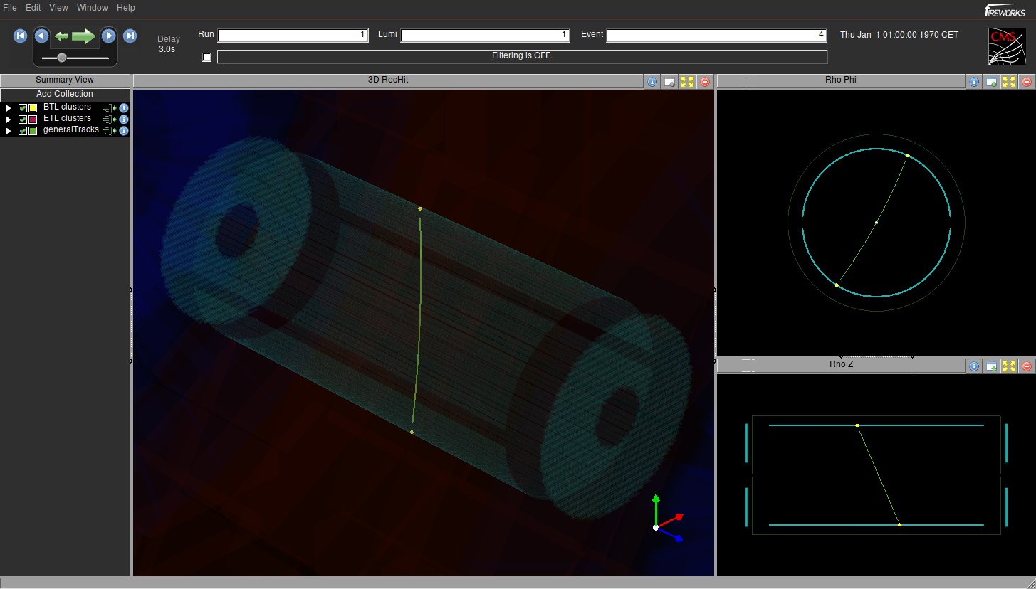Toggle BTL clusters visibility checkbox
Image resolution: width=1036 pixels, height=589 pixels.
click(x=23, y=108)
